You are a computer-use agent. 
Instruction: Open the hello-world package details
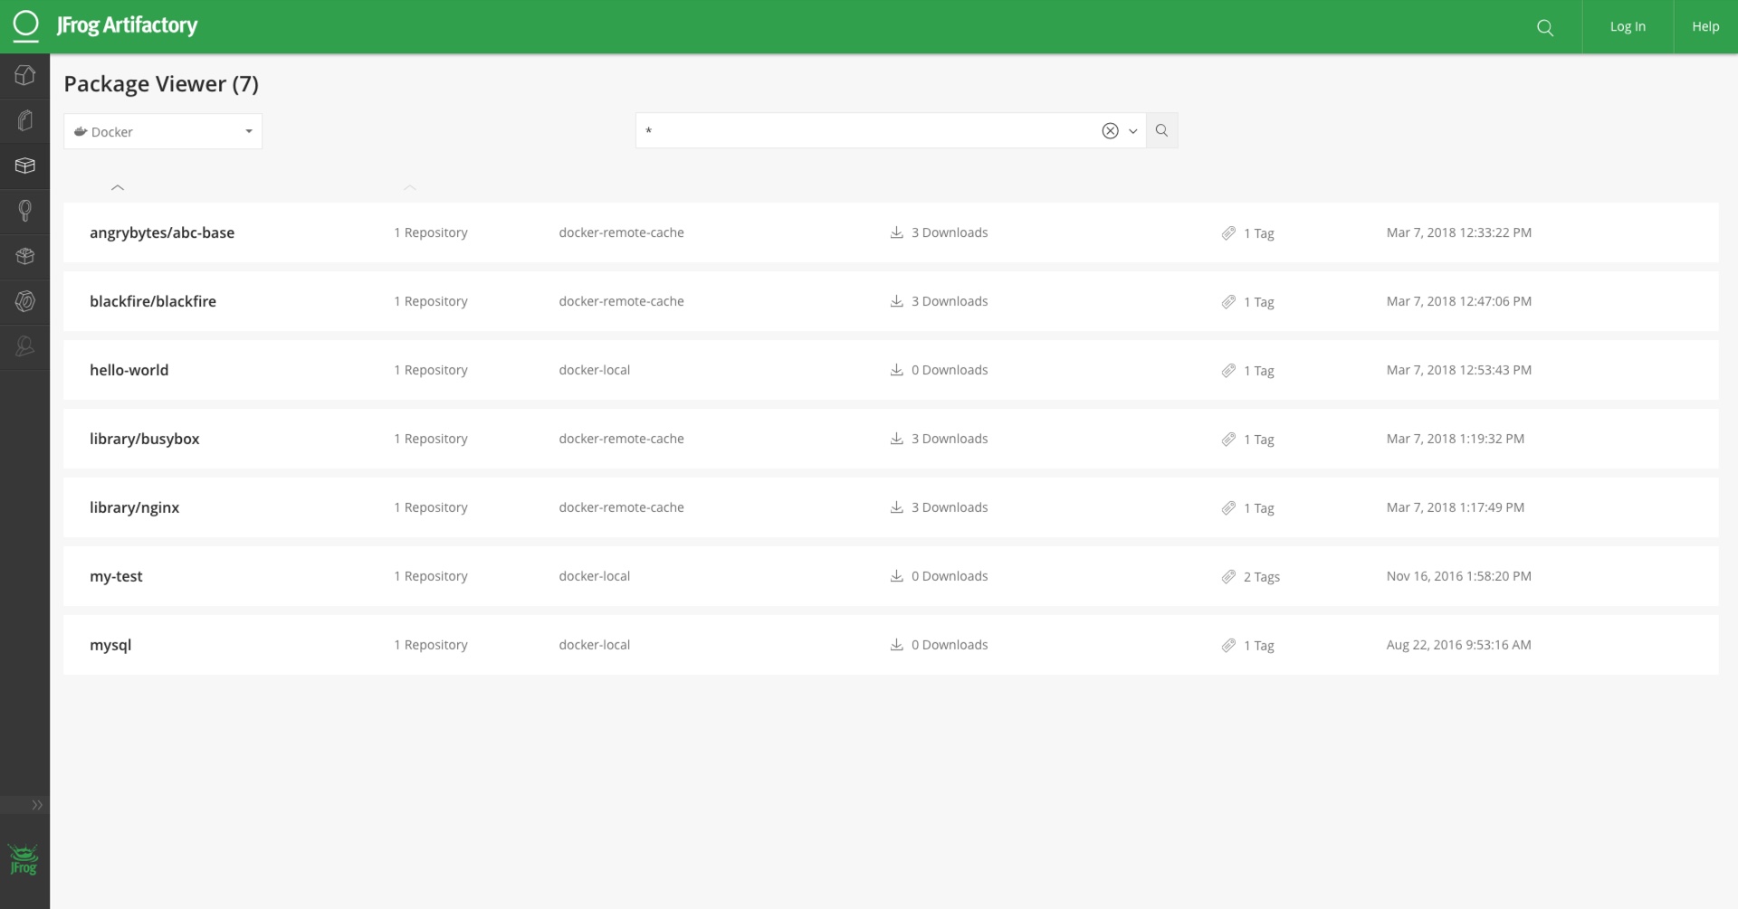129,370
